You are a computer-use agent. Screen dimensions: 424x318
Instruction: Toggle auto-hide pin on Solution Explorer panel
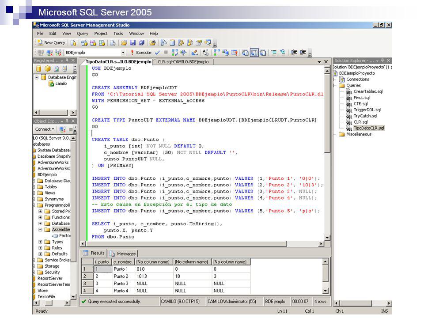(382, 61)
